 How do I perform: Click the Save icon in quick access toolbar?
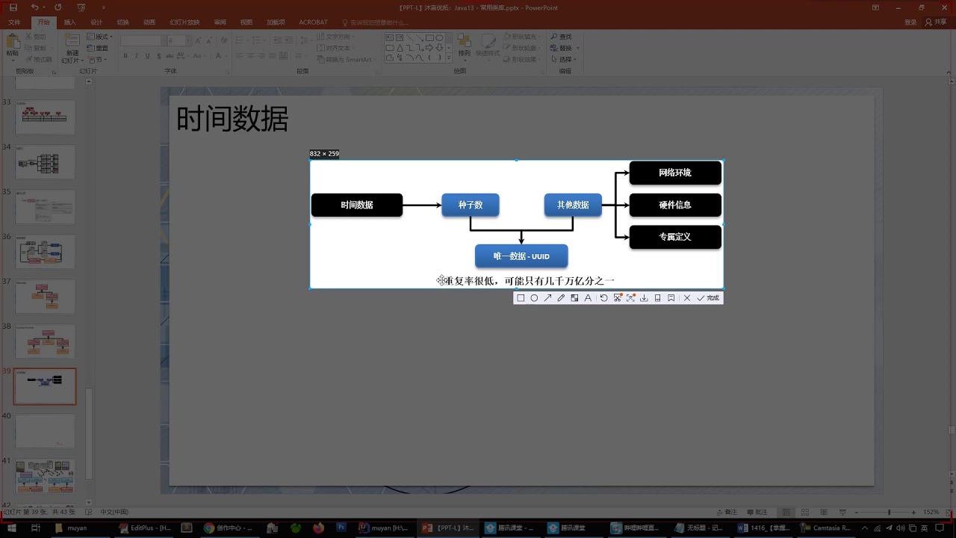click(13, 7)
